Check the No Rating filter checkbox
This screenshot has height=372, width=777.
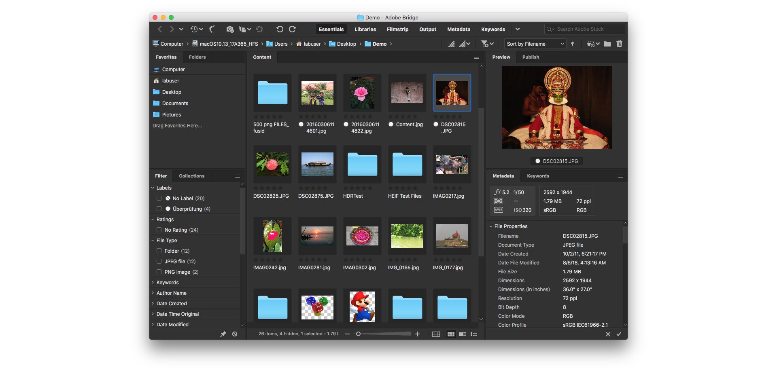(159, 230)
